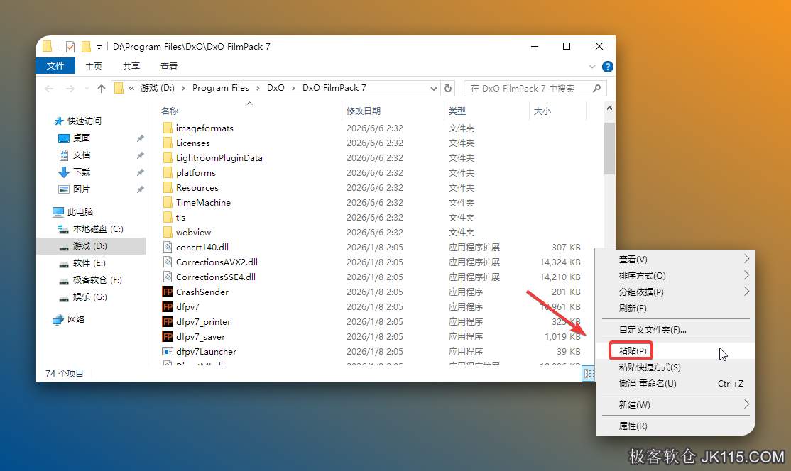The image size is (791, 471).
Task: Select 桌面 in quick access
Action: click(82, 138)
